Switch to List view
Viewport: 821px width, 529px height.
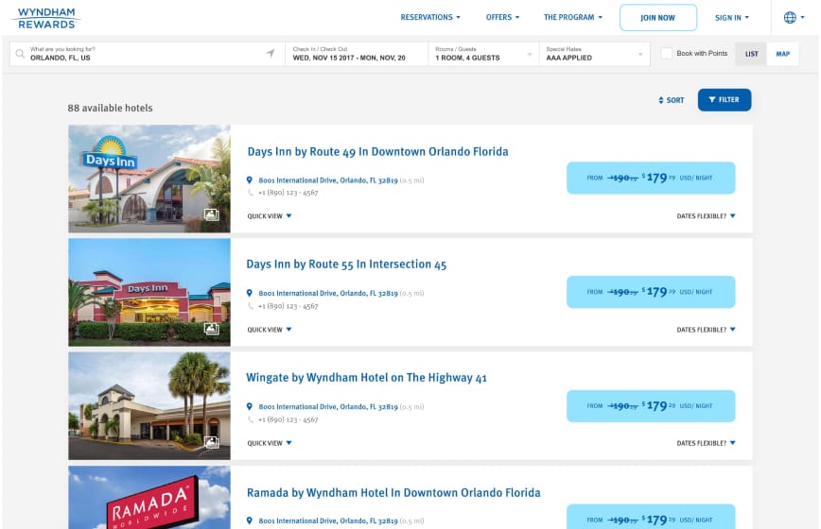751,54
